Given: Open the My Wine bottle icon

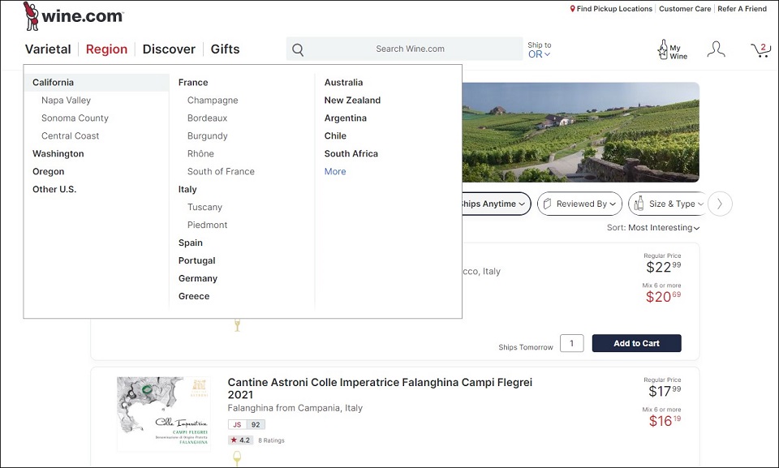Looking at the screenshot, I should pyautogui.click(x=673, y=49).
